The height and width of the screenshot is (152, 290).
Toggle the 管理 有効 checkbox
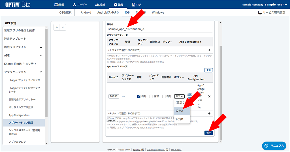(138, 96)
